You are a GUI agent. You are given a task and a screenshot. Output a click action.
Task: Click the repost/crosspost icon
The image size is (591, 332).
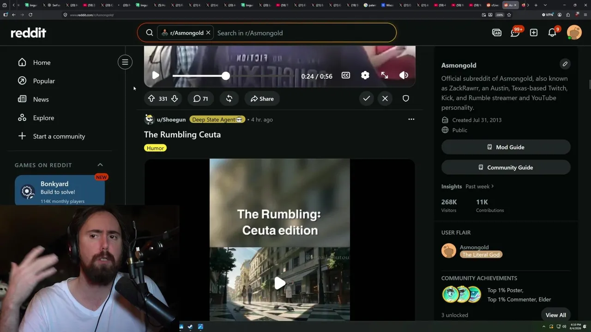pos(229,98)
